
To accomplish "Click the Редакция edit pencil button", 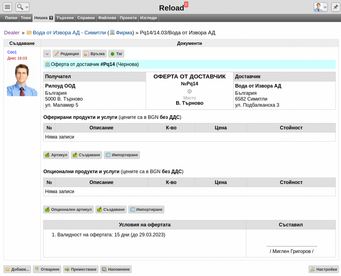I will pyautogui.click(x=66, y=54).
